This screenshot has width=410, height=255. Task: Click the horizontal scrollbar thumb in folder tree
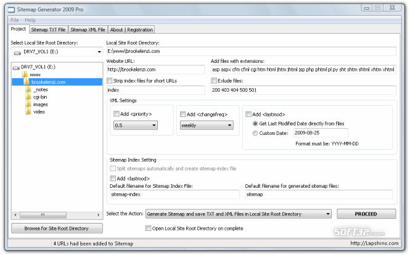(43, 215)
